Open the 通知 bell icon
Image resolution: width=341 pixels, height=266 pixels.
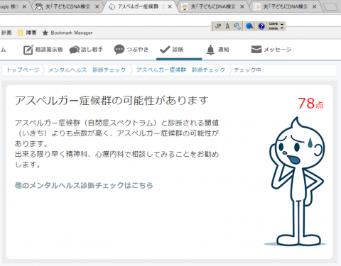coord(210,50)
